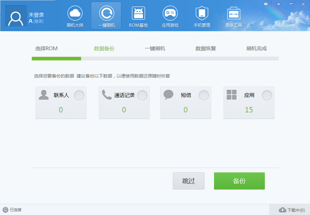This screenshot has width=310, height=215.
Task: Open the 下载中(0) download status
Action: 292,210
